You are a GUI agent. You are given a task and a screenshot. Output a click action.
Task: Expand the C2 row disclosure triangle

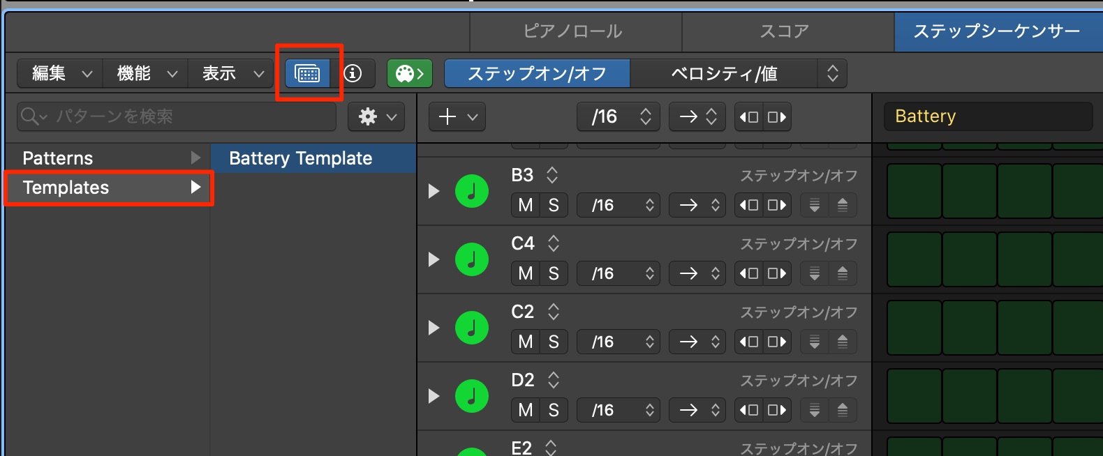click(x=434, y=328)
